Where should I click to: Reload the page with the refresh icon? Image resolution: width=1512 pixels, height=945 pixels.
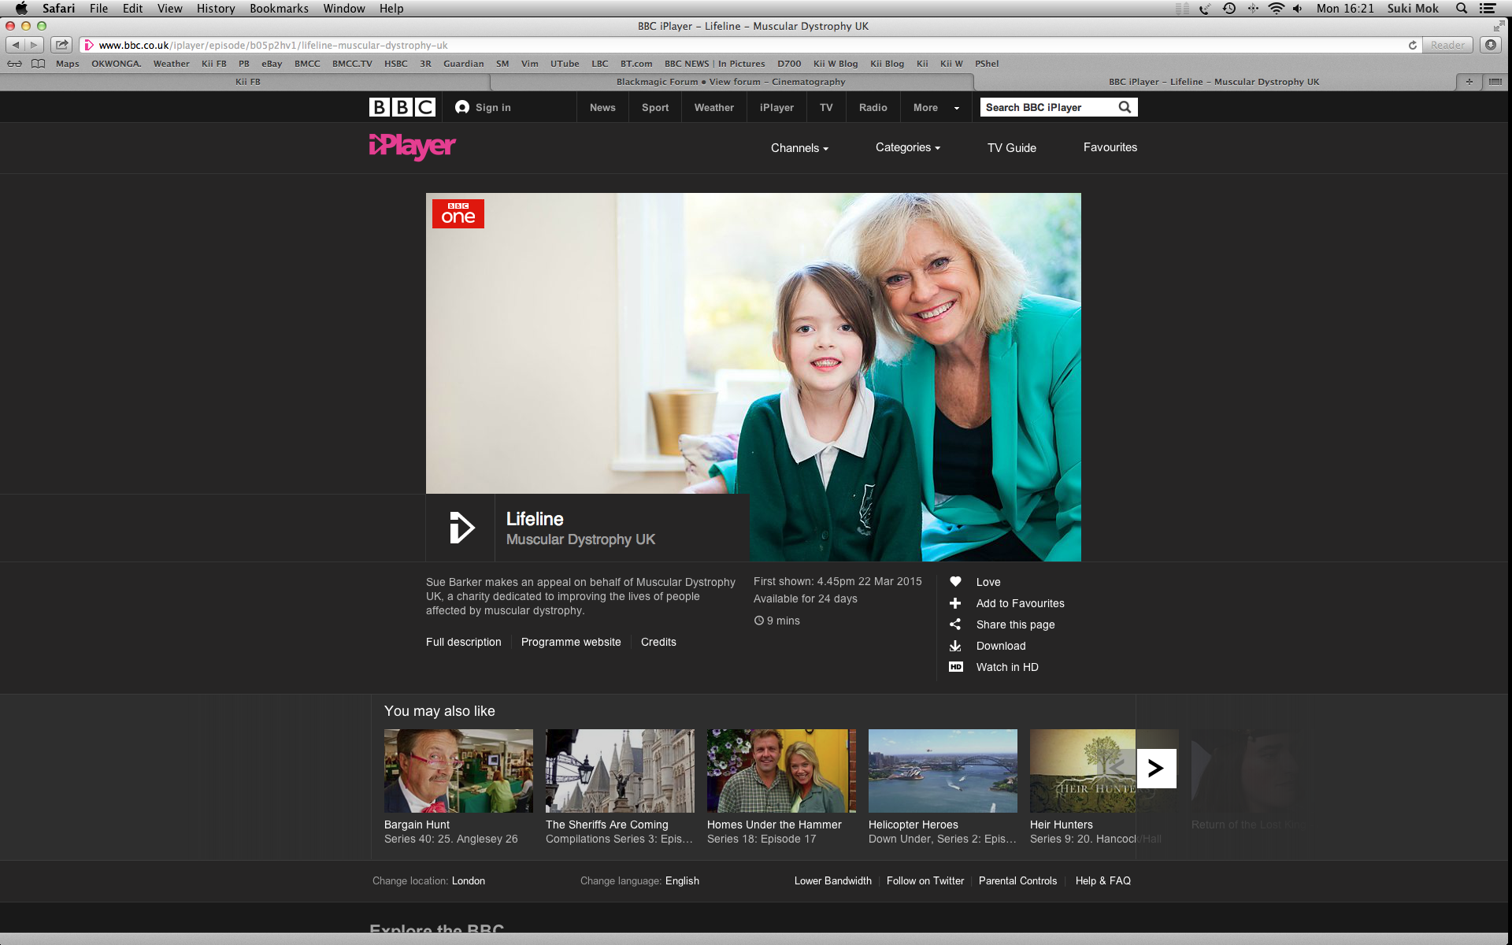click(1413, 45)
